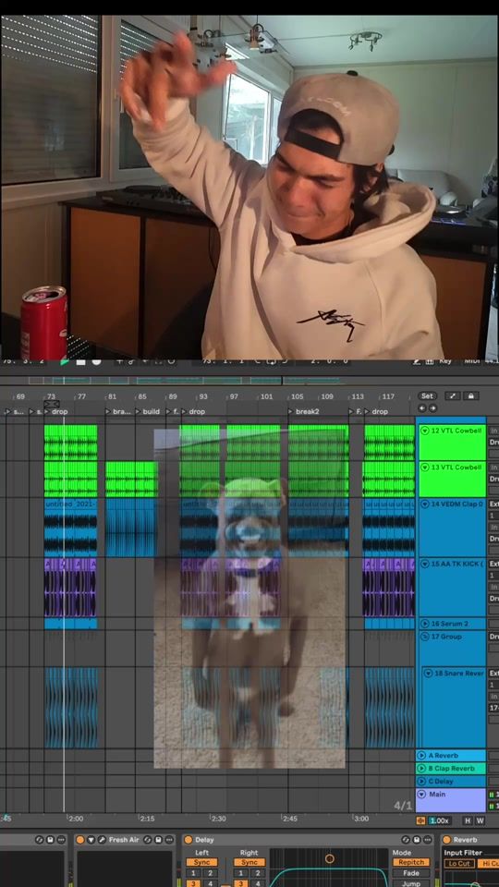Image resolution: width=499 pixels, height=887 pixels.
Task: Click the H height optimize button
Action: pyautogui.click(x=468, y=820)
